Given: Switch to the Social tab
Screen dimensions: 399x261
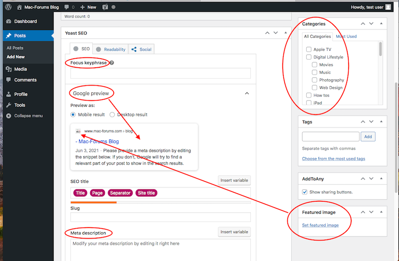Looking at the screenshot, I should (141, 49).
